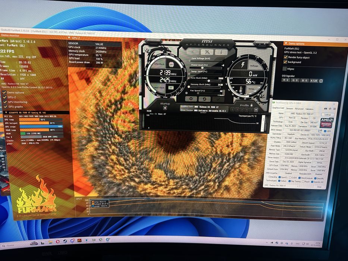
Task: Click Close button in GPU-Z window
Action: click(x=319, y=187)
